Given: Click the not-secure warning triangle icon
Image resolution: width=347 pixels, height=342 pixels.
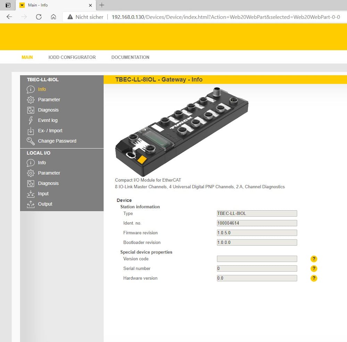Looking at the screenshot, I should 70,17.
